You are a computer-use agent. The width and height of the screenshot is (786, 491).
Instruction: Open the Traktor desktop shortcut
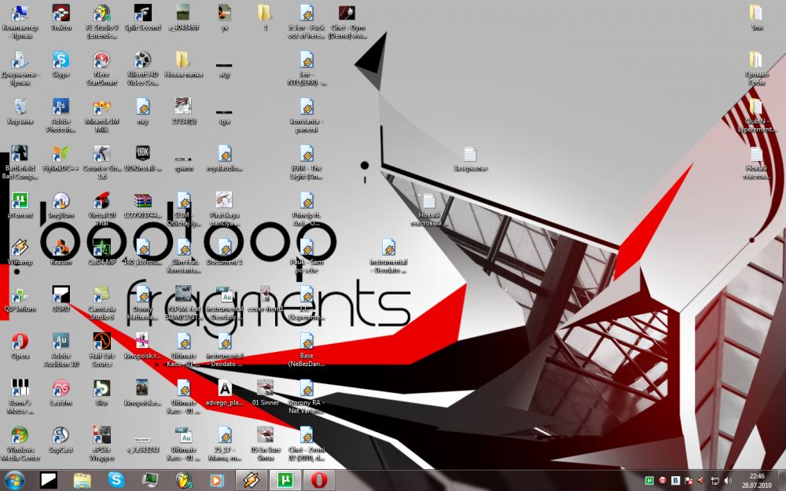pos(61,17)
